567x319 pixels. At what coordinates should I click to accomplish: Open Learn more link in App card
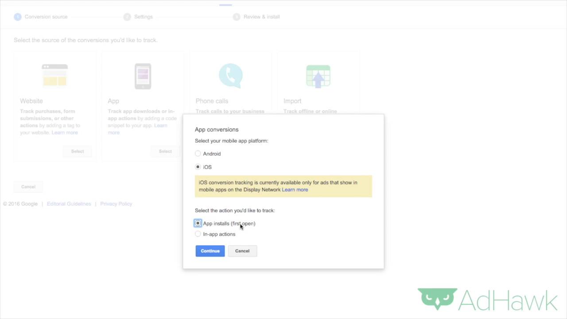(x=137, y=129)
